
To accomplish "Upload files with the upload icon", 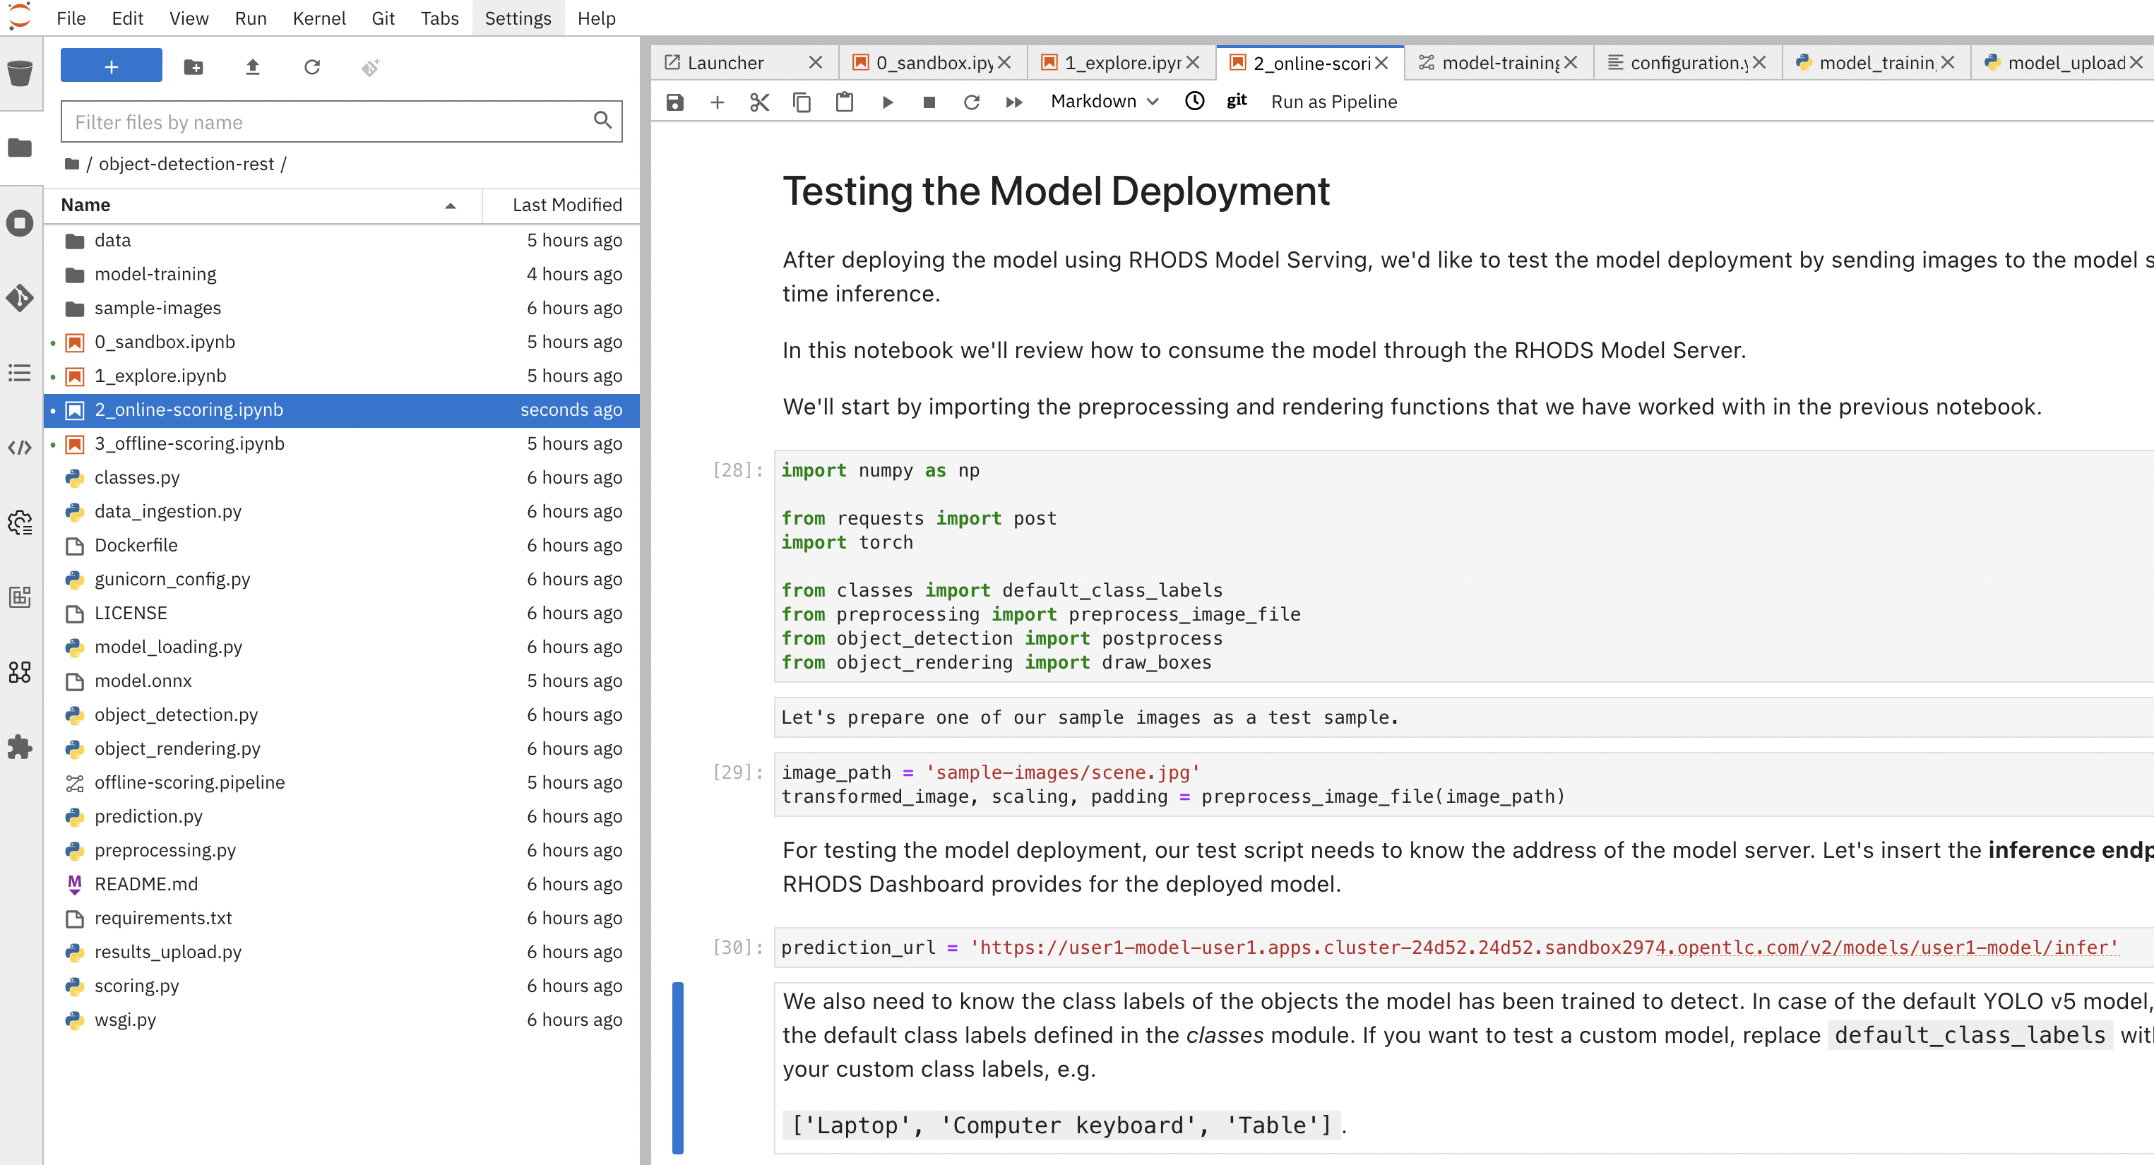I will (253, 66).
